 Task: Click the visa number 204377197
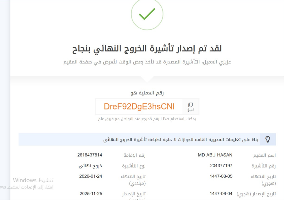click(221, 166)
